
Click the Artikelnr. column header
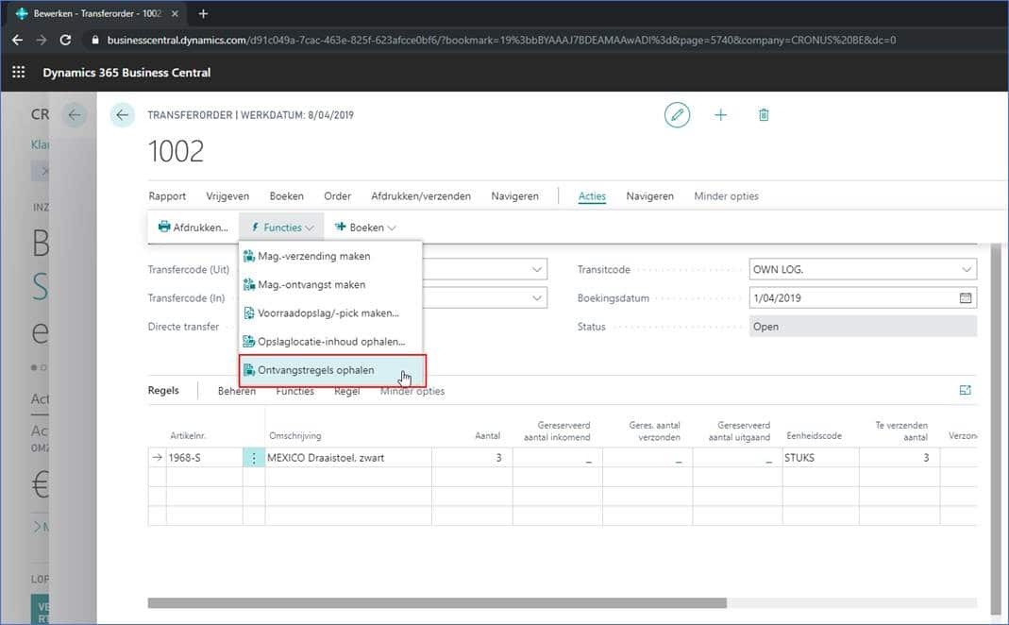pos(188,436)
